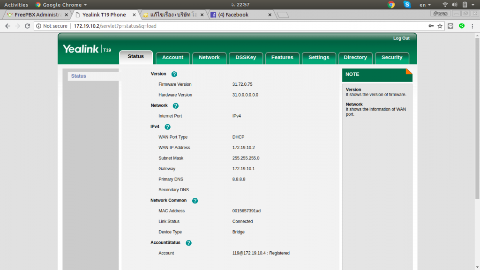Close the Thai-titled browser tab

tap(202, 15)
